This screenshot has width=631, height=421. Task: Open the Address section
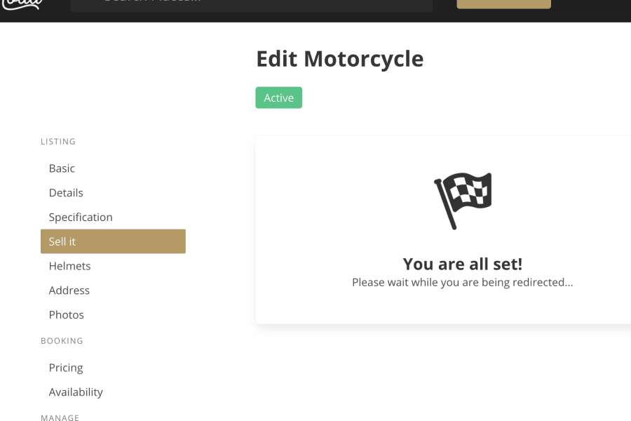click(x=69, y=290)
